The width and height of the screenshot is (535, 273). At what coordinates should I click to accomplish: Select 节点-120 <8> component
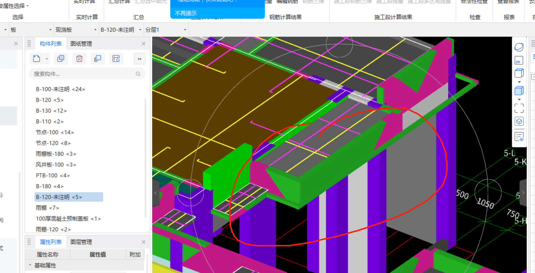coord(53,143)
